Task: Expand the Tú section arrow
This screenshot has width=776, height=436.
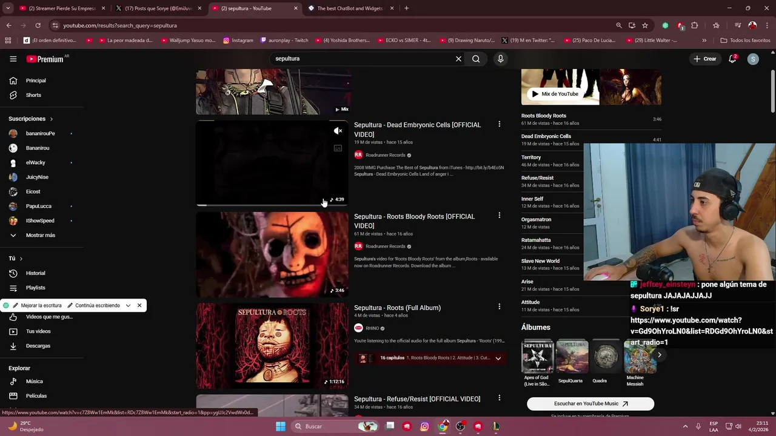Action: click(21, 259)
